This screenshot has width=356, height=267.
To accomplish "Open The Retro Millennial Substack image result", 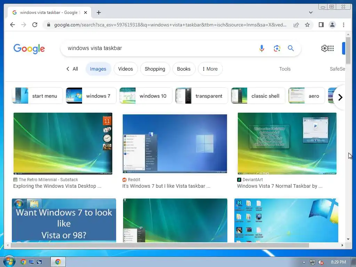I will coord(63,144).
